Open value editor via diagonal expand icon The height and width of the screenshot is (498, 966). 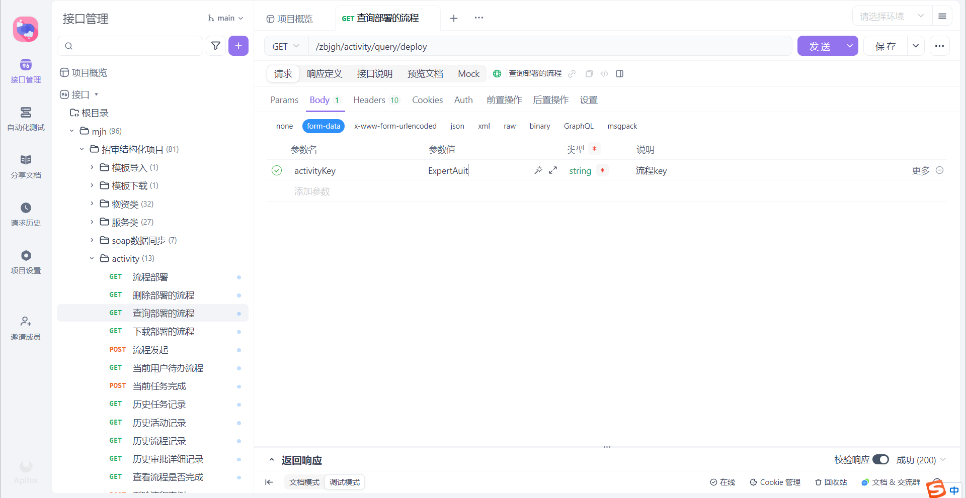552,170
